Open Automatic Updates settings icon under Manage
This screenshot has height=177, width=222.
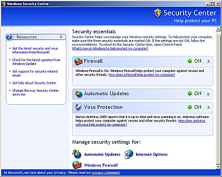[77, 154]
